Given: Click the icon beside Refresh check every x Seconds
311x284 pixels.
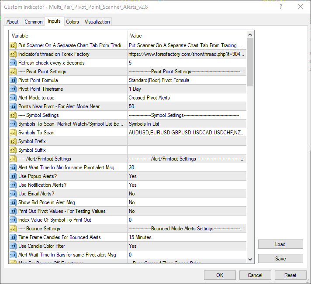Looking at the screenshot, I should coord(13,63).
